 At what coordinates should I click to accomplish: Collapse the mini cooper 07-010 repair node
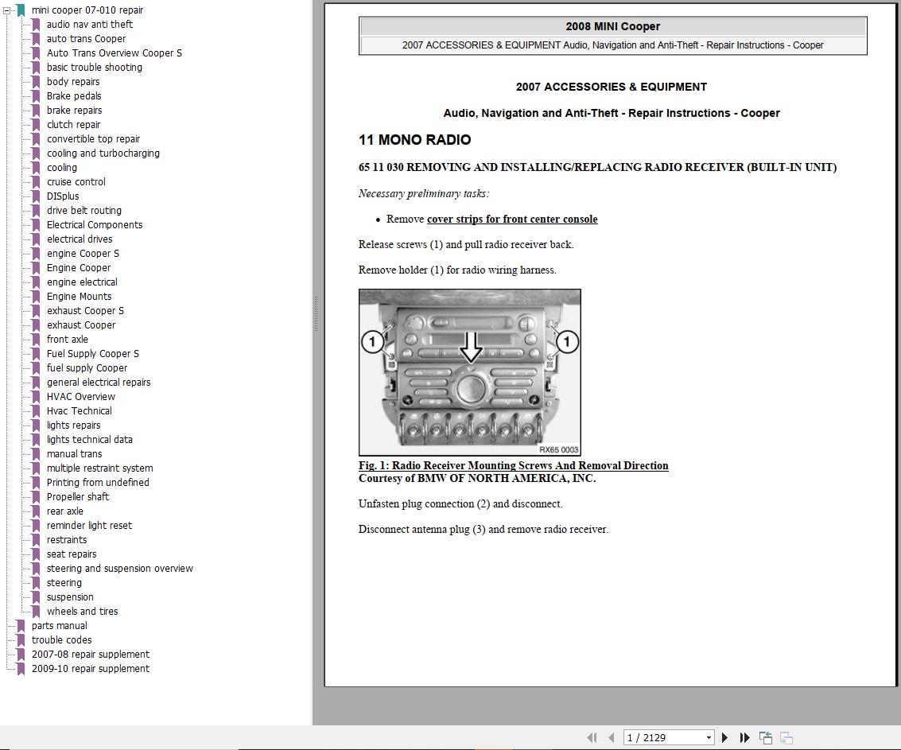pyautogui.click(x=6, y=10)
